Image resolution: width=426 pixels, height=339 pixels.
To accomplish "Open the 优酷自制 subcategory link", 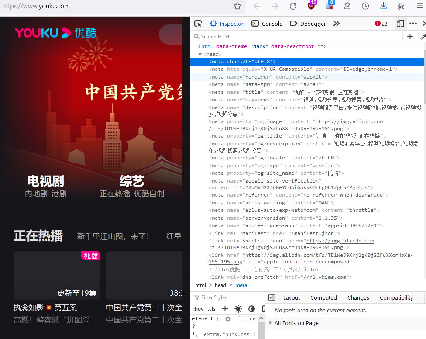I will [x=149, y=194].
